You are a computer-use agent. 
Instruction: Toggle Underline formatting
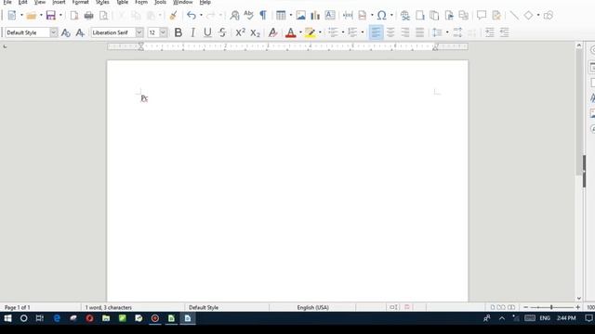tap(207, 32)
